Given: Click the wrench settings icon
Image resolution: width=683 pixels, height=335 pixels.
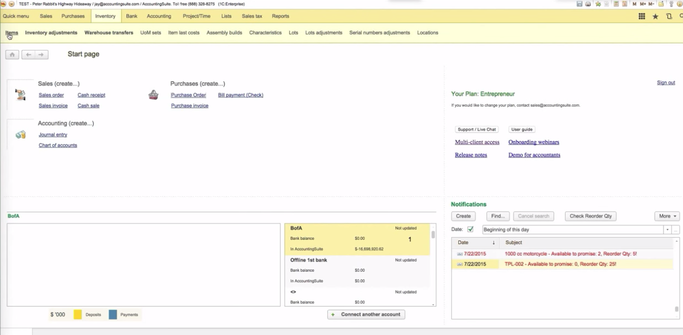Looking at the screenshot, I should point(671,4).
